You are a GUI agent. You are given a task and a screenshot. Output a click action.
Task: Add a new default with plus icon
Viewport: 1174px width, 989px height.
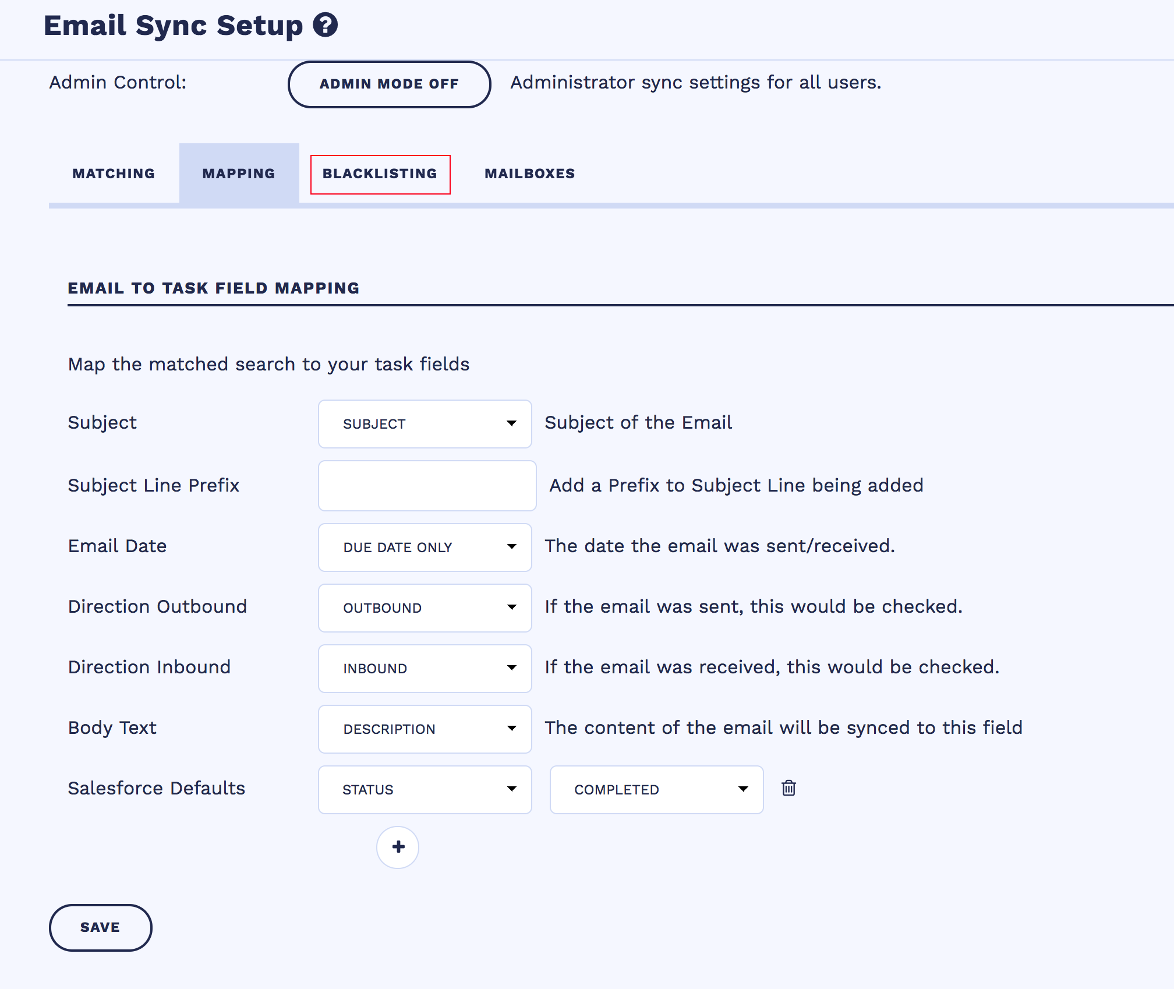[398, 847]
